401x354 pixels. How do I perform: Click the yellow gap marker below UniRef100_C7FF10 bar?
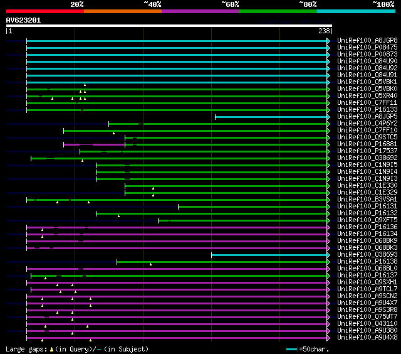click(114, 133)
